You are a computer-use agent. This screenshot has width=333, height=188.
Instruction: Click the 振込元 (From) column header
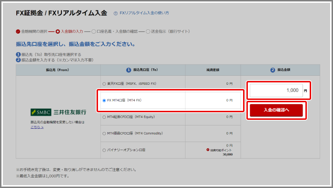tap(58, 70)
